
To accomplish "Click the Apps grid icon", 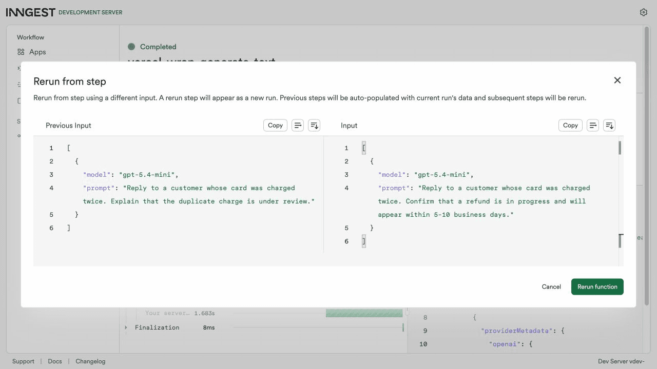I will (x=21, y=52).
